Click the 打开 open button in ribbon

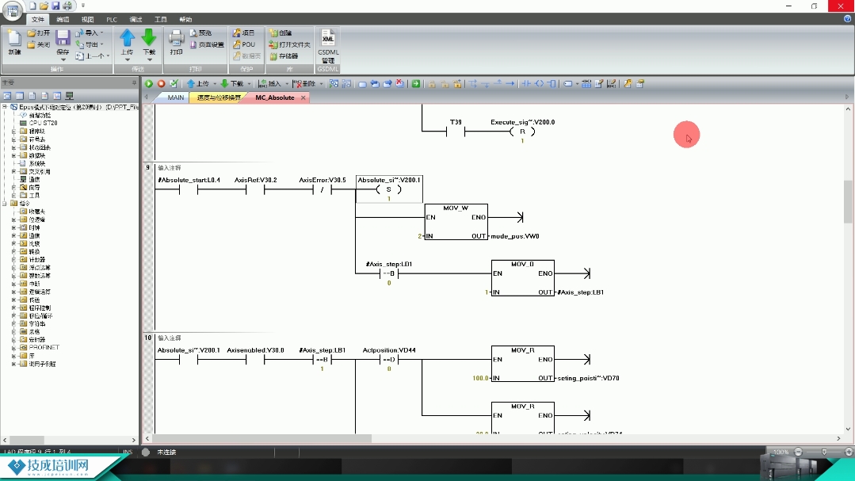pyautogui.click(x=39, y=32)
